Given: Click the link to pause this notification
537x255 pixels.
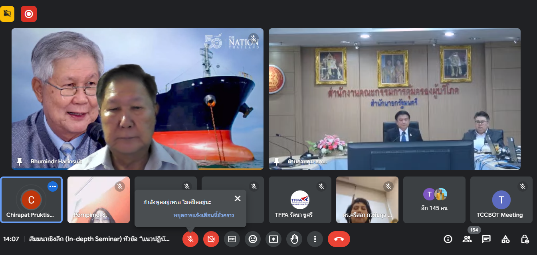Looking at the screenshot, I should point(204,215).
